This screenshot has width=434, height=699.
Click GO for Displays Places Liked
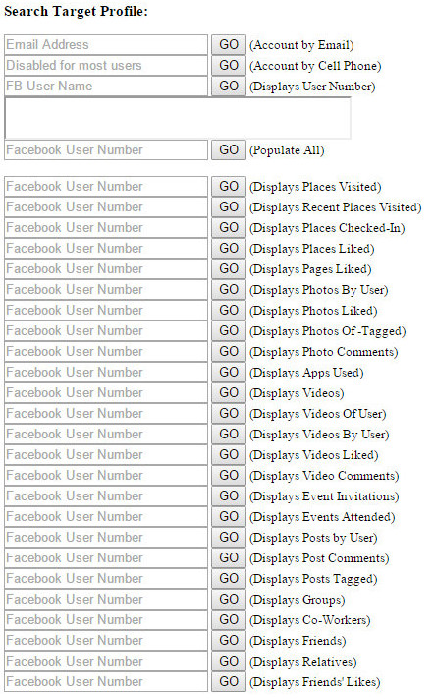[229, 249]
